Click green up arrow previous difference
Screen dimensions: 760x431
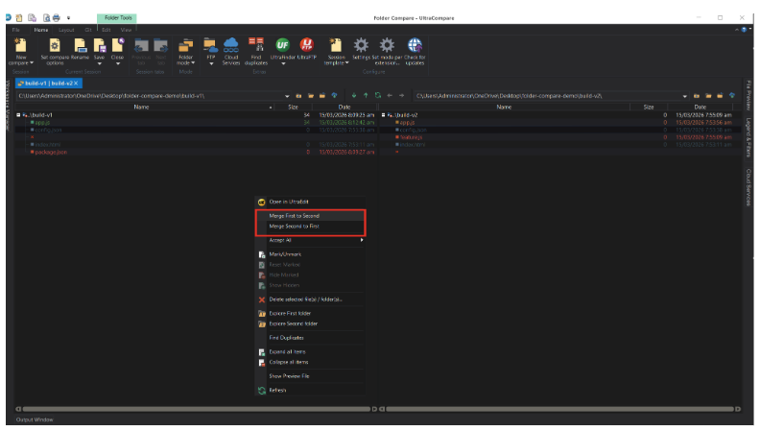[x=366, y=95]
